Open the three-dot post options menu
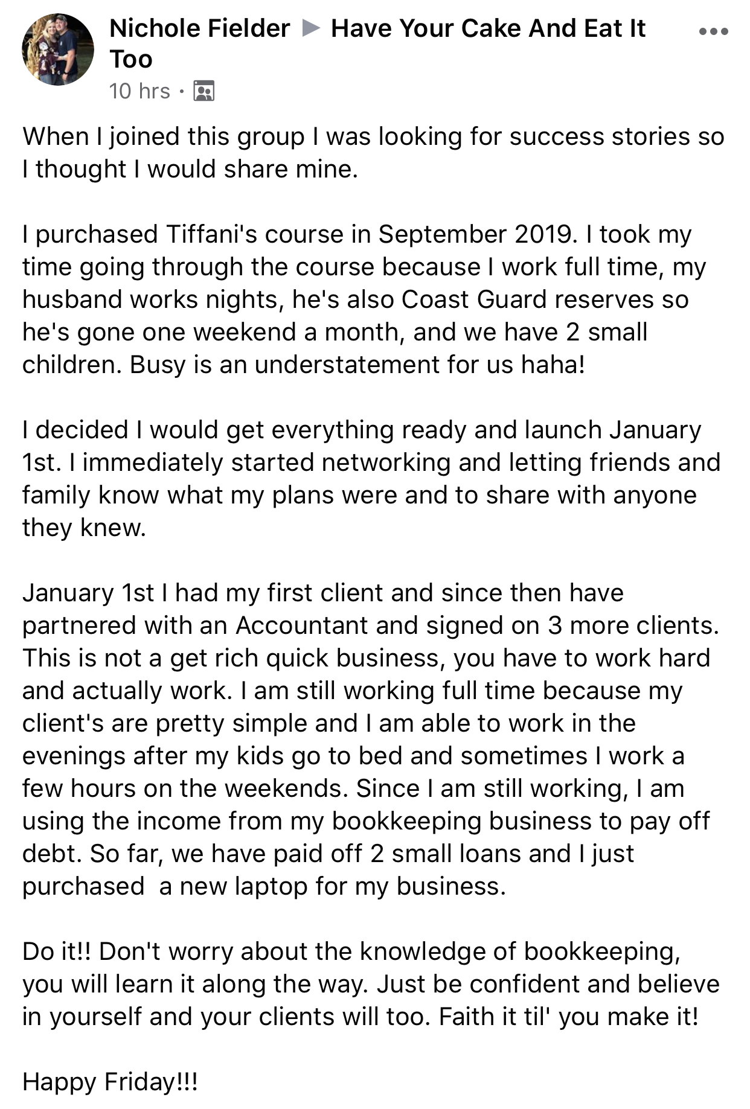This screenshot has width=750, height=1109. click(713, 31)
